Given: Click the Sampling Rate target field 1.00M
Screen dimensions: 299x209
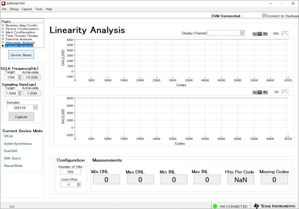Looking at the screenshot, I should [11, 93].
